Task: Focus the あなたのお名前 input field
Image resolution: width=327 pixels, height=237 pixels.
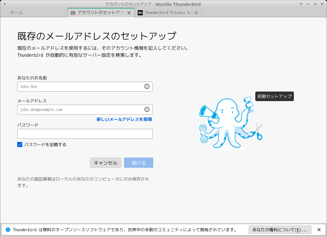Action: pyautogui.click(x=85, y=86)
